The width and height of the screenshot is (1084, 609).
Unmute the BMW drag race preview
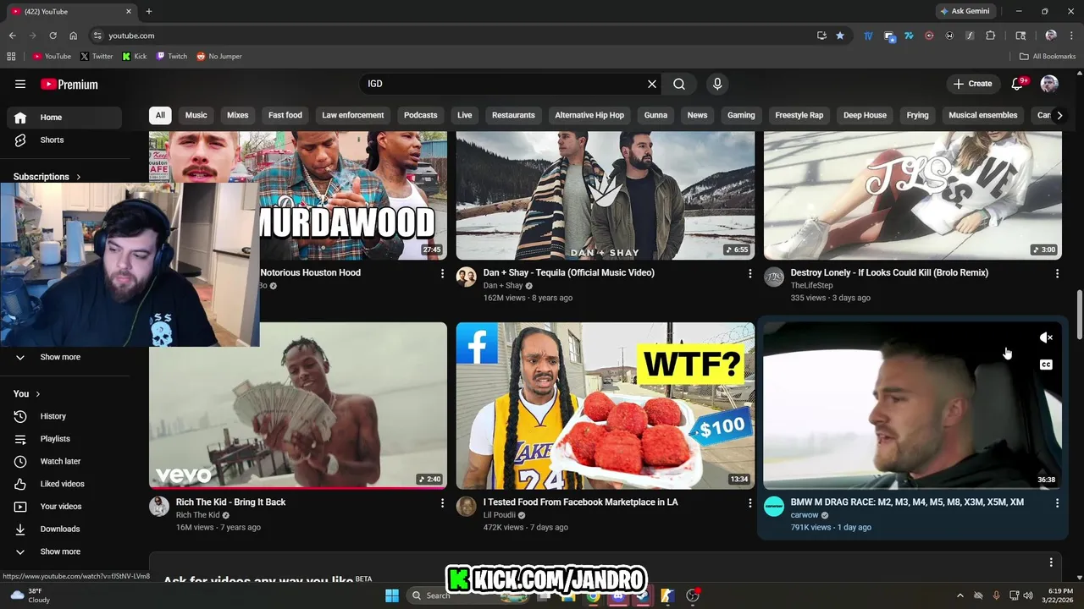(x=1046, y=337)
